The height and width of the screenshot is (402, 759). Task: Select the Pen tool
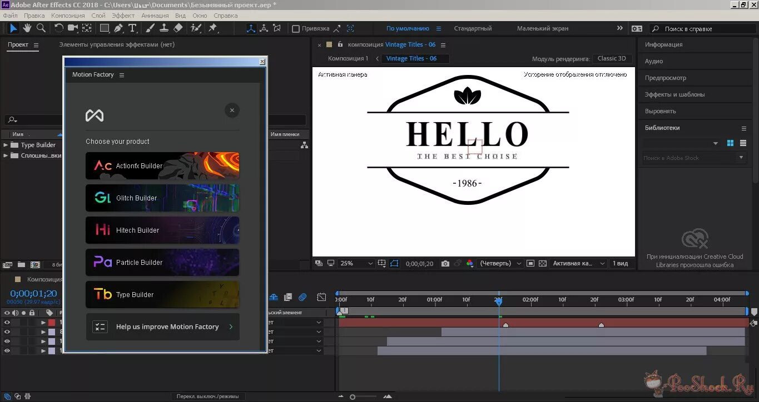coord(118,28)
